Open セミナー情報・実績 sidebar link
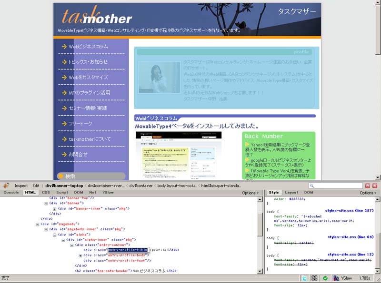 pyautogui.click(x=88, y=108)
